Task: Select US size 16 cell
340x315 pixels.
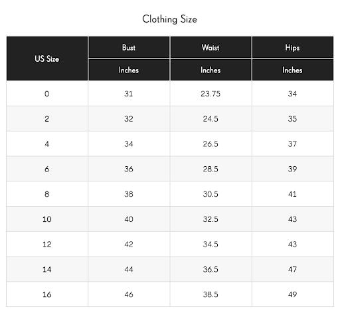Action: click(x=47, y=294)
